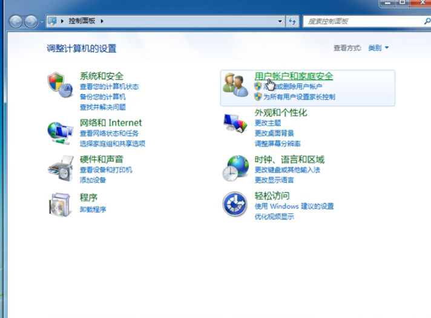Click the address bar refresh icon
This screenshot has height=318, width=431.
[x=292, y=21]
